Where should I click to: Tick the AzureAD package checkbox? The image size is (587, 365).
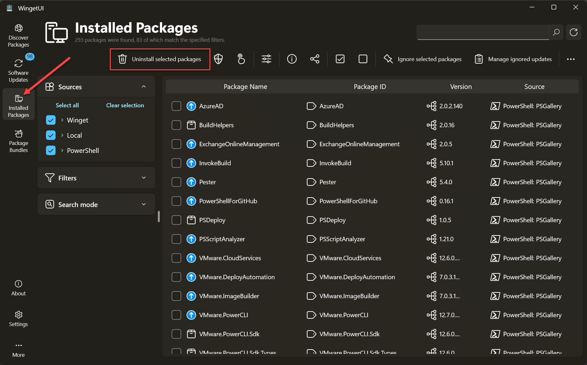[176, 106]
